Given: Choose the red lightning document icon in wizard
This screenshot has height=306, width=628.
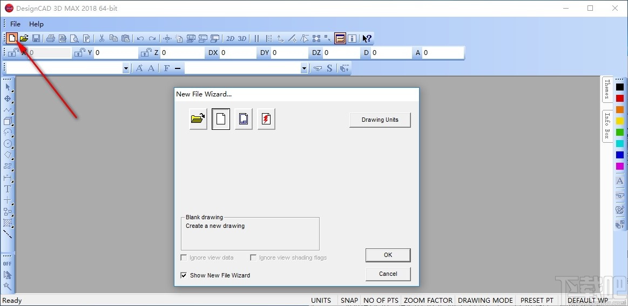Looking at the screenshot, I should pyautogui.click(x=266, y=119).
